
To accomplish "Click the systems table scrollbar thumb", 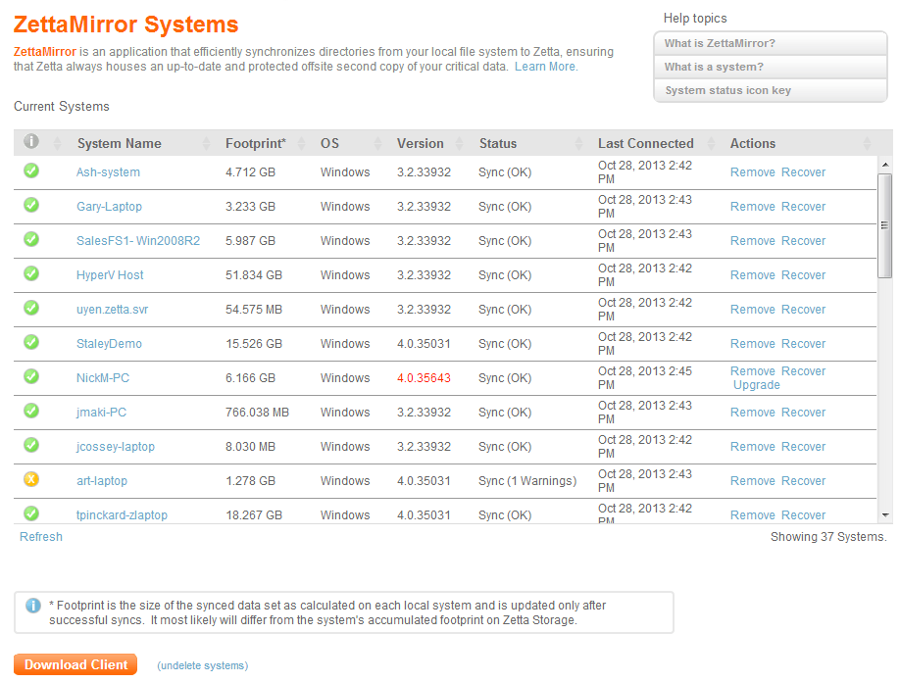I will [x=885, y=225].
